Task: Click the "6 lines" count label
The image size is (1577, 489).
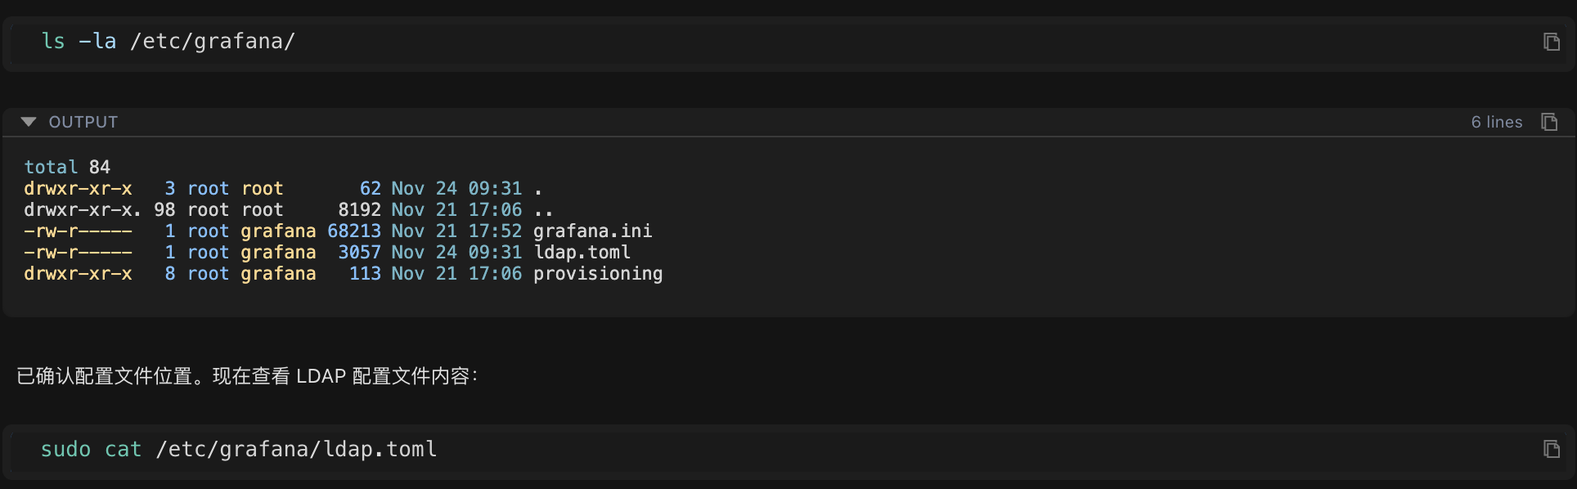Action: 1496,122
